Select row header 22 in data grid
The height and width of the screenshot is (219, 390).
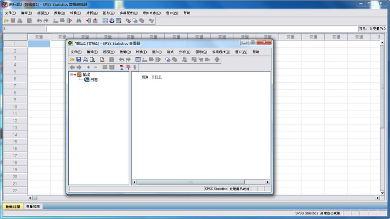pos(15,191)
